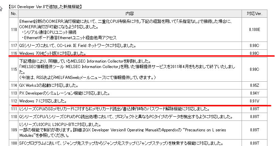Click version 8.100E cell
Screen dimensions: 279x146
tap(255, 30)
